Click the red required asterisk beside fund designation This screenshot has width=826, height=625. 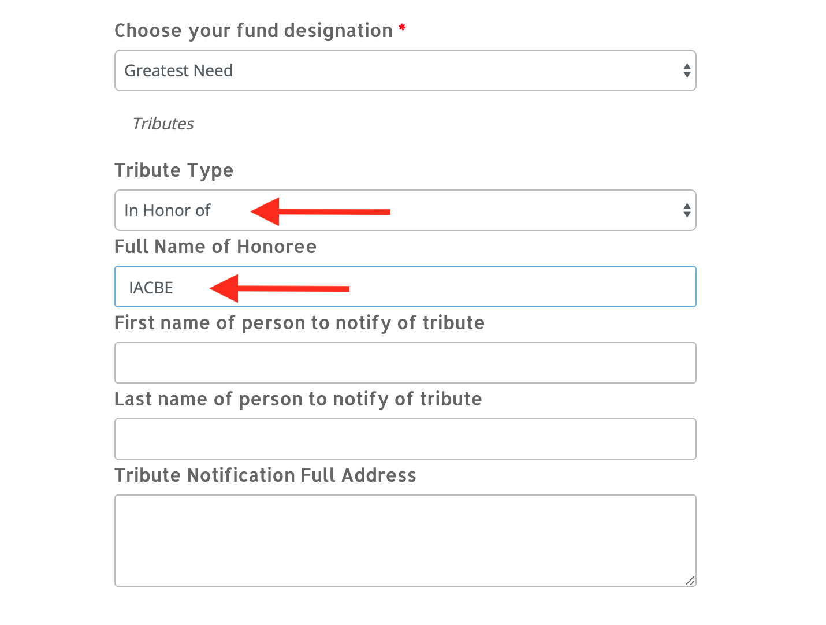[x=402, y=28]
